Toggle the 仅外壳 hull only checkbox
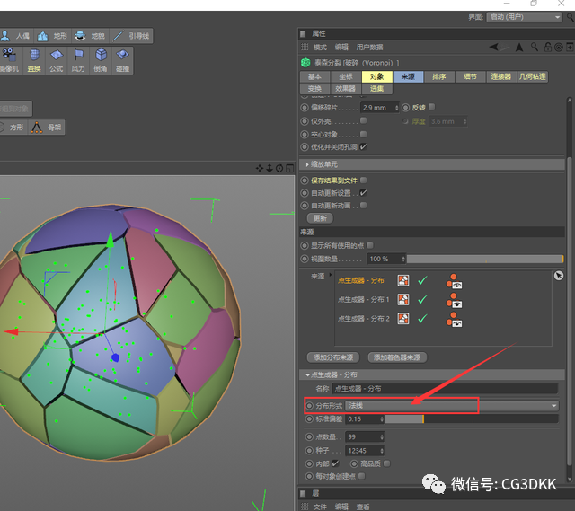Image resolution: width=575 pixels, height=511 pixels. click(x=363, y=120)
